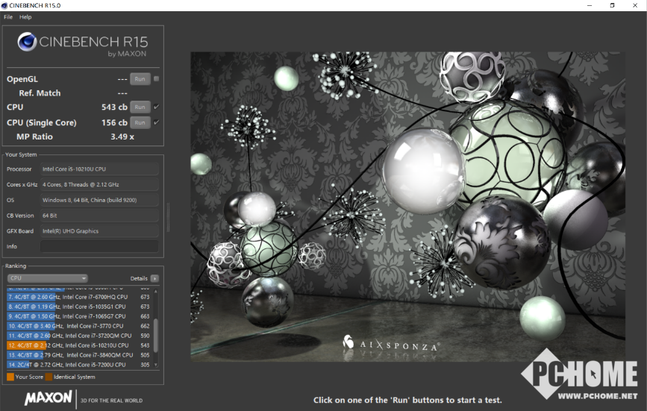
Task: Click the rendered benchmark scene image
Action: pos(407,207)
